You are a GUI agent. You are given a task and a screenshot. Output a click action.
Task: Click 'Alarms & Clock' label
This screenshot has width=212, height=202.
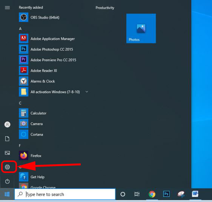point(43,81)
